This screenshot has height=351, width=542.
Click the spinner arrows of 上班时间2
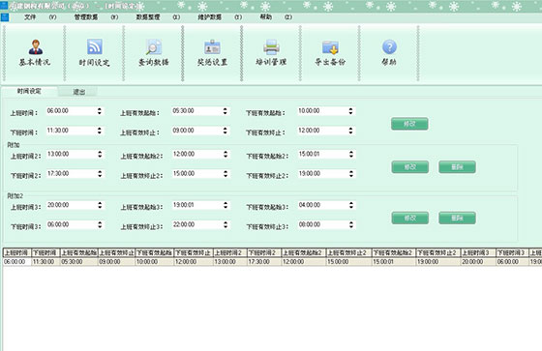click(x=100, y=154)
